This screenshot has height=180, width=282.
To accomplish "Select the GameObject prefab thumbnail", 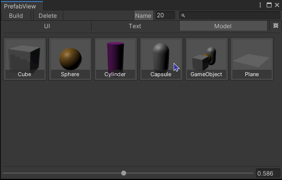I will (207, 59).
